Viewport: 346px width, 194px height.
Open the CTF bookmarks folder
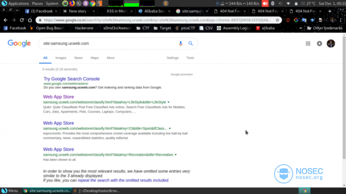point(143,28)
